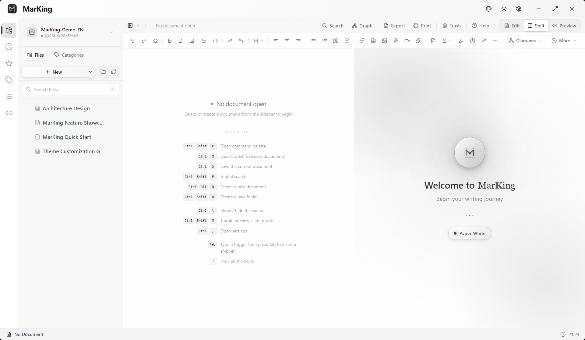Open Recent via the sidebar clock icon

[9, 47]
